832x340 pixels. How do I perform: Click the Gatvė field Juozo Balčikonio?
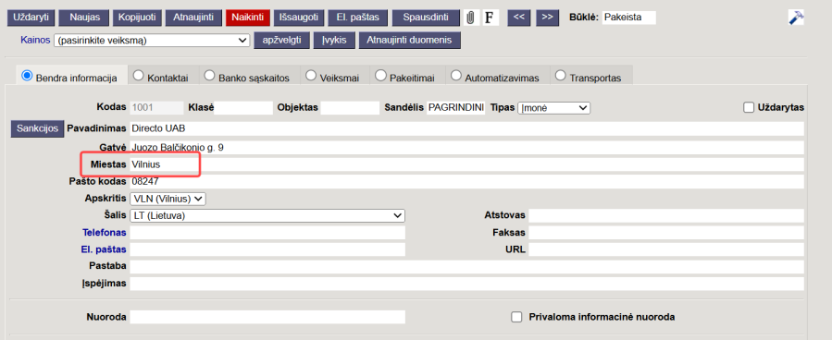[467, 148]
